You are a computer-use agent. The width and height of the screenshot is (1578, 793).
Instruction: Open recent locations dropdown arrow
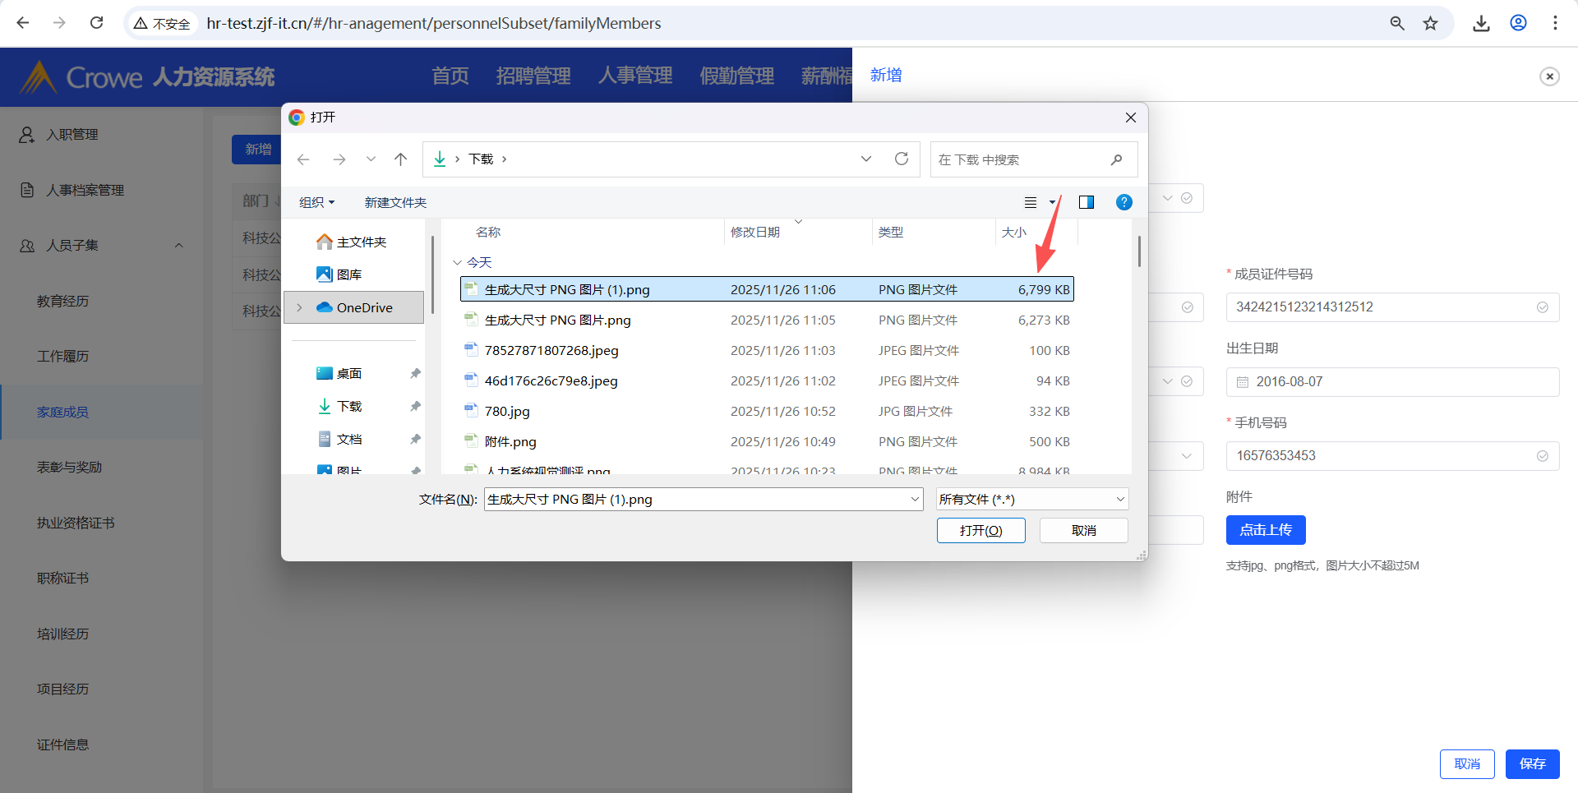(x=371, y=159)
